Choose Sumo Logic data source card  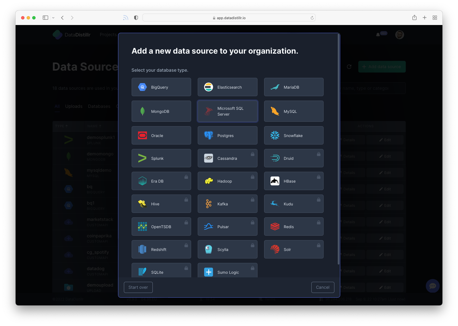point(227,270)
